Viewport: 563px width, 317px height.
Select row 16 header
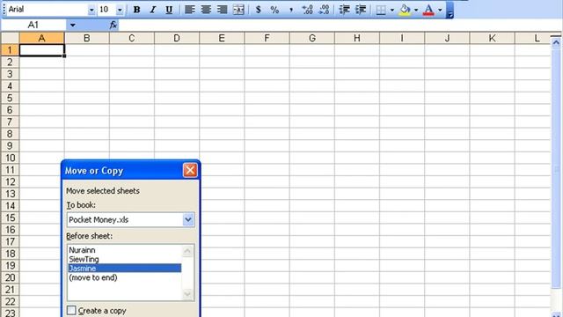click(10, 230)
